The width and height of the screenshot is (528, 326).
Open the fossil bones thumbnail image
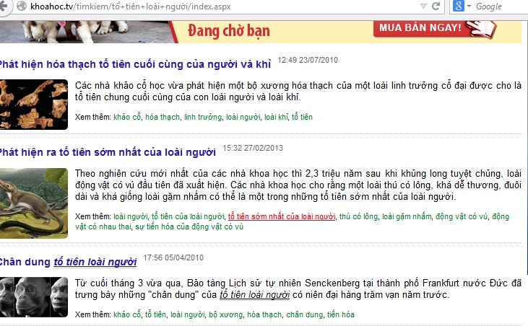(x=34, y=105)
